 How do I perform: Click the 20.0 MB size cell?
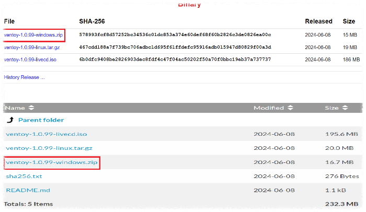[339, 148]
